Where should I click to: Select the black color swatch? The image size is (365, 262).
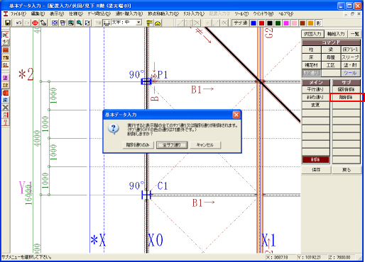pyautogui.click(x=270, y=23)
